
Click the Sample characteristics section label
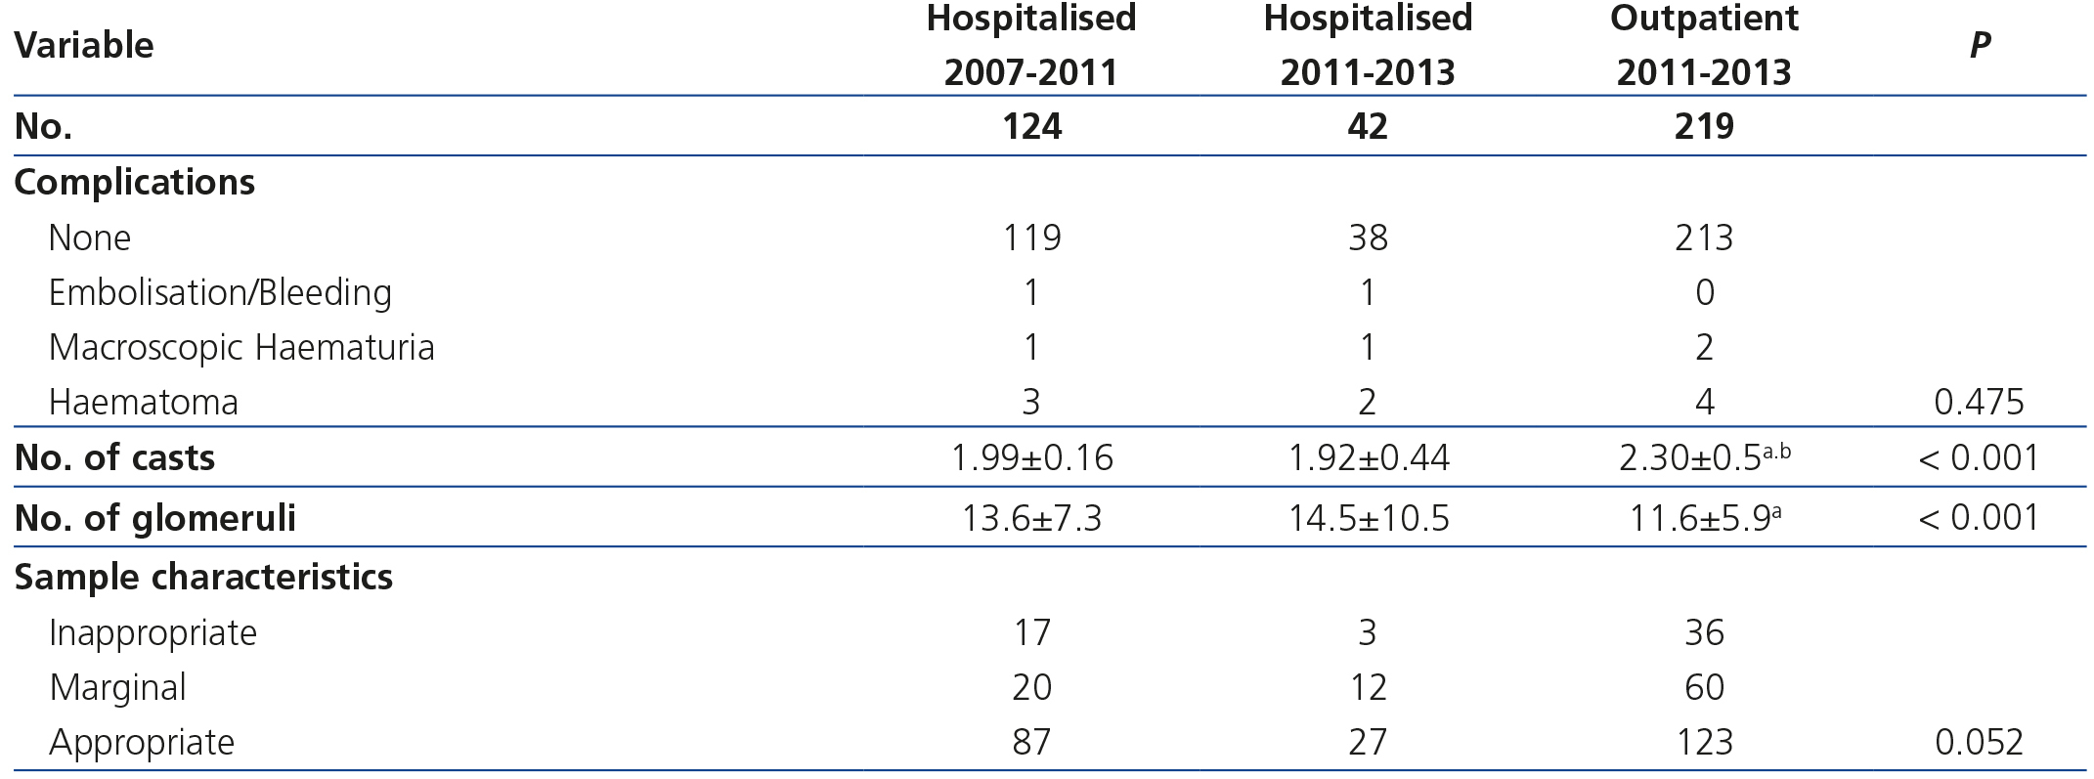click(203, 578)
